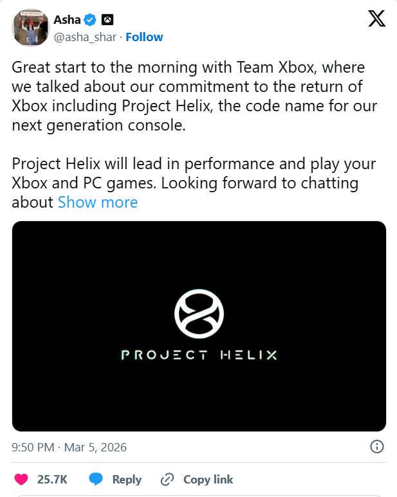Click the PROJECT HELIX wordmark in the image

coord(199,355)
